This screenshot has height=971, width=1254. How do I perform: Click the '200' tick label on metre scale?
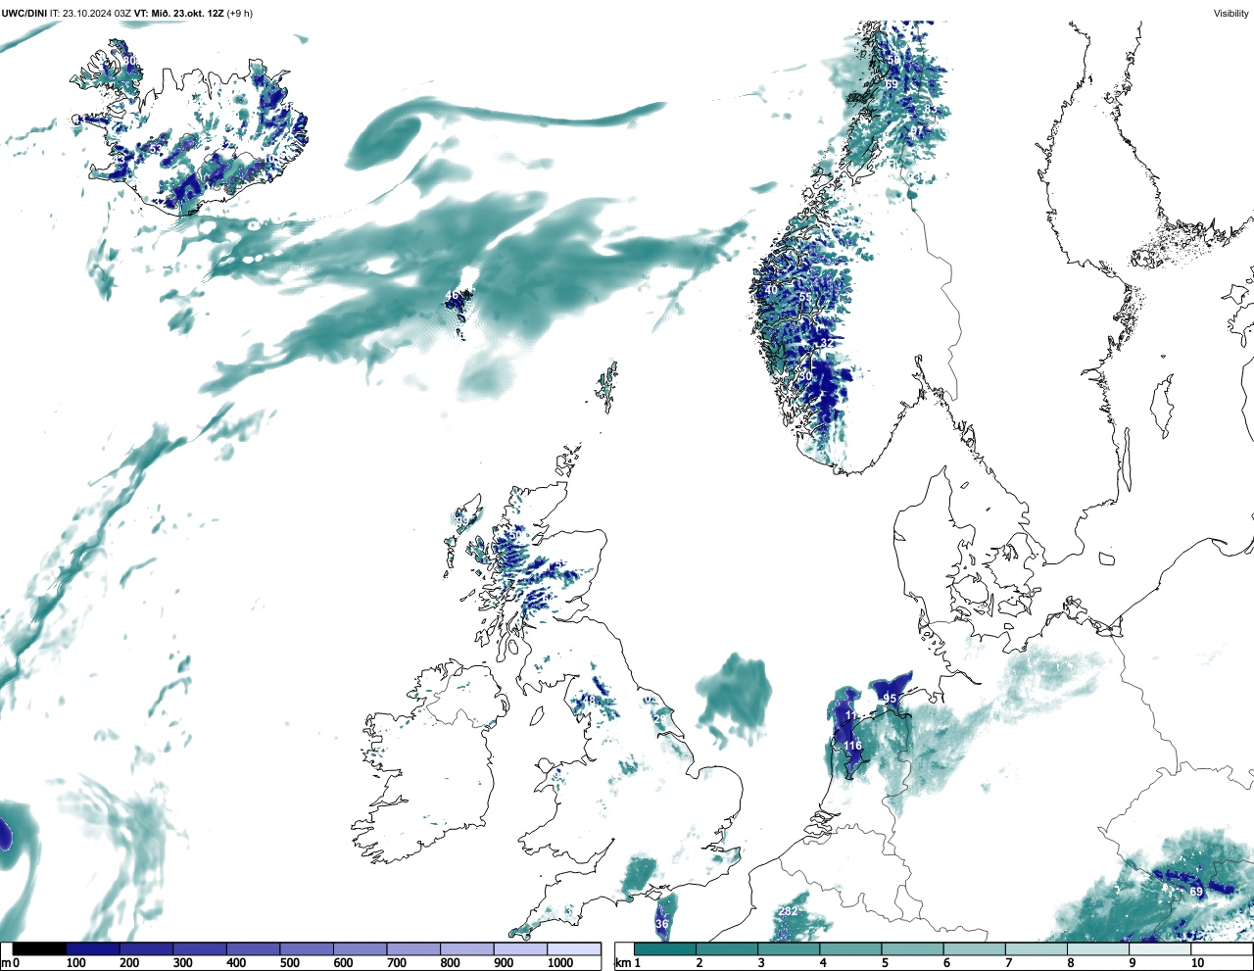click(129, 963)
